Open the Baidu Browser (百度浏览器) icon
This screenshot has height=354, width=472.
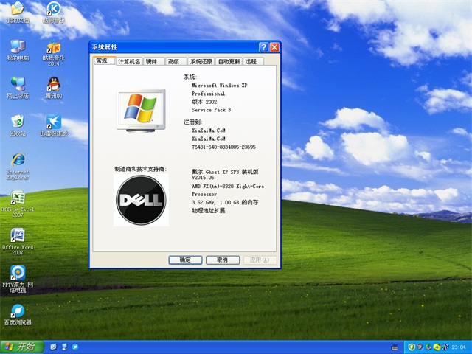[16, 312]
